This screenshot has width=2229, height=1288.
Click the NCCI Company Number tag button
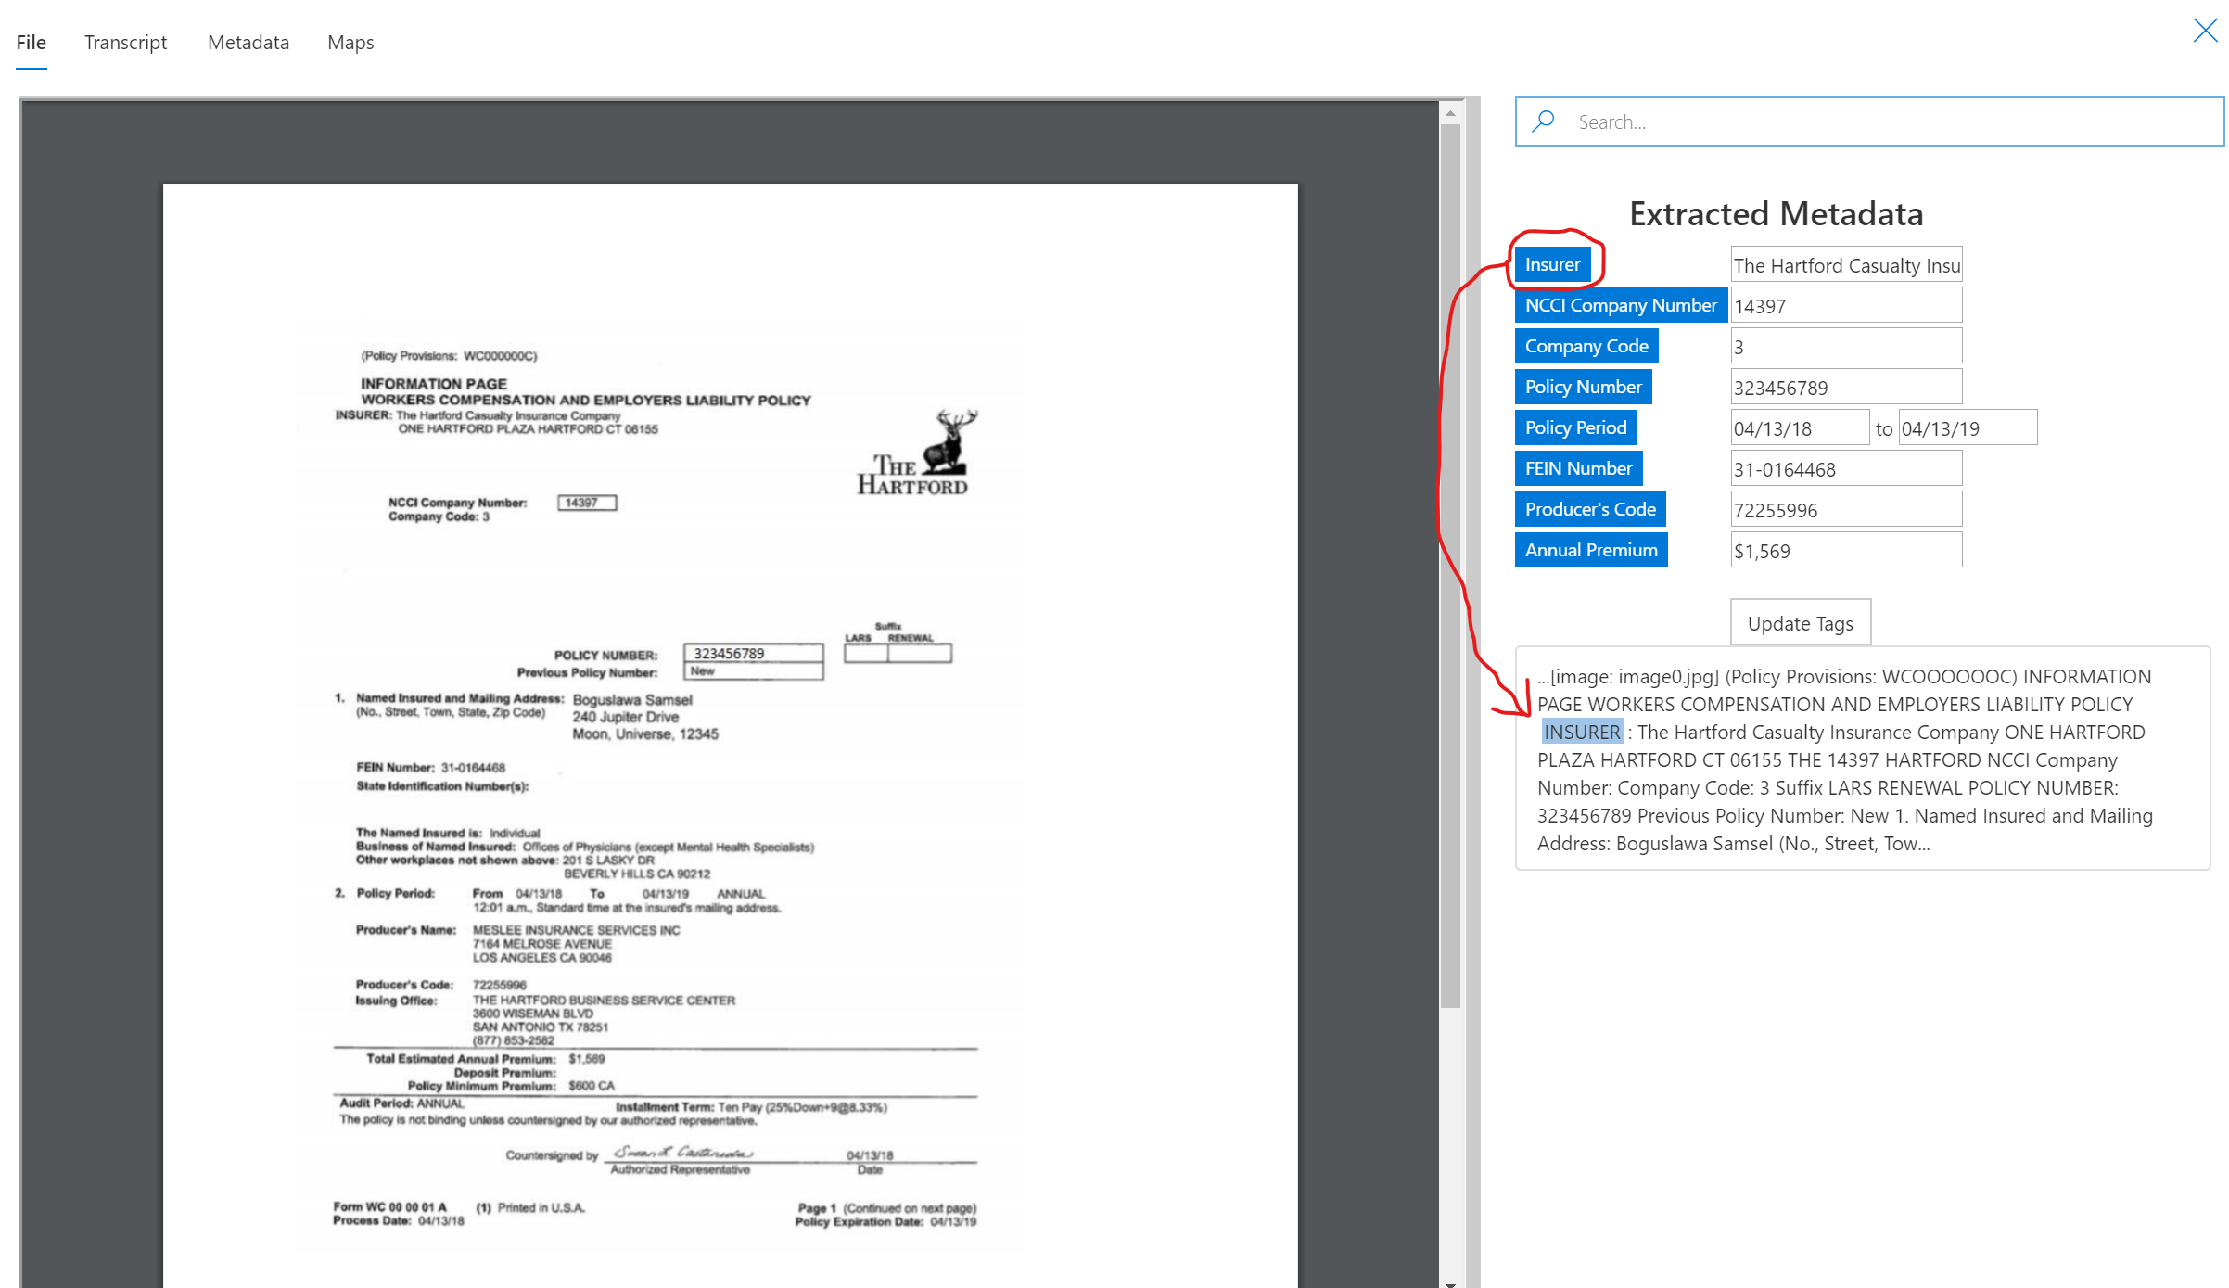[x=1621, y=305]
